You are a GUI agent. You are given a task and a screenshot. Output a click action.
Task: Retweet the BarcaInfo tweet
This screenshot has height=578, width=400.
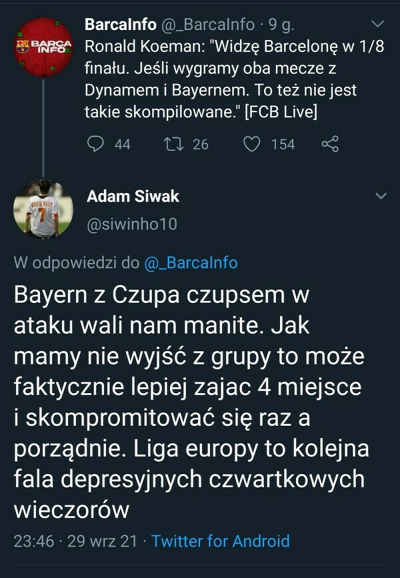coord(173,143)
